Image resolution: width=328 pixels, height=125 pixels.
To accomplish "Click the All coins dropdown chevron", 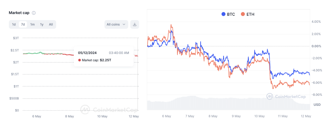I will (x=124, y=24).
